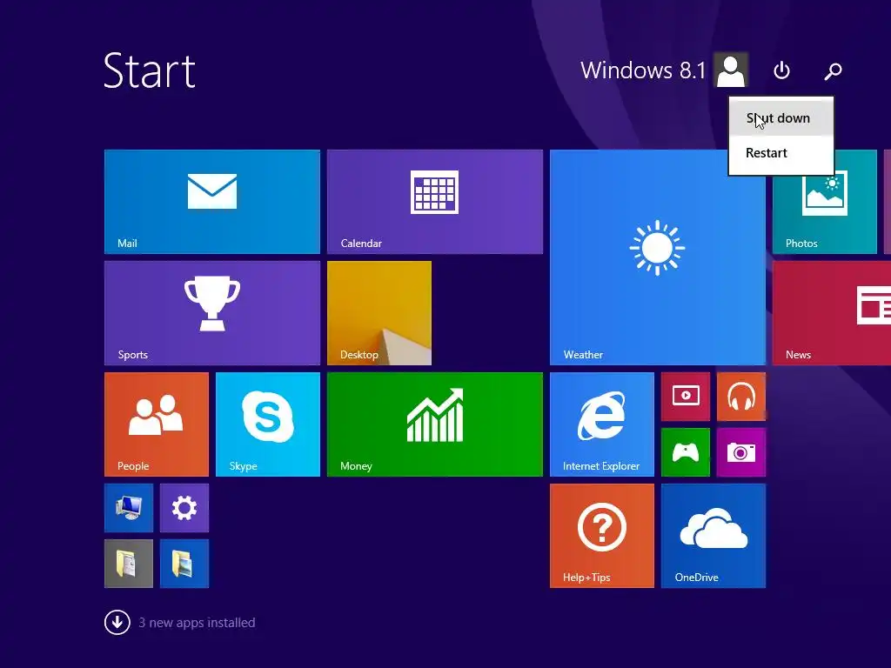Screen dimensions: 891x668
Task: Go to the Desktop tile
Action: pos(379,313)
